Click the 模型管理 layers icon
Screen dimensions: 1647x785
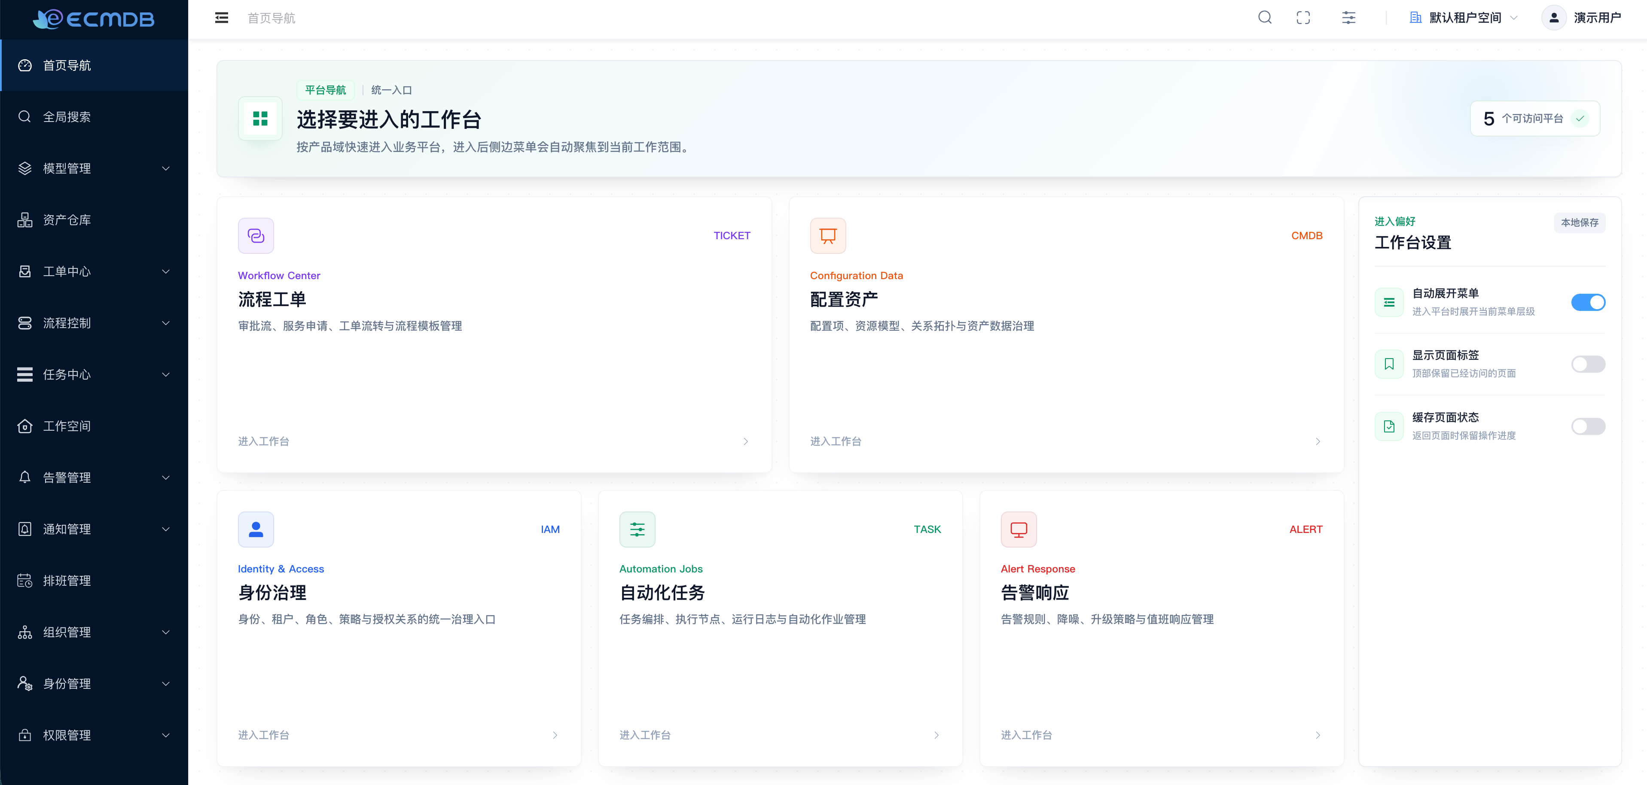(x=25, y=168)
